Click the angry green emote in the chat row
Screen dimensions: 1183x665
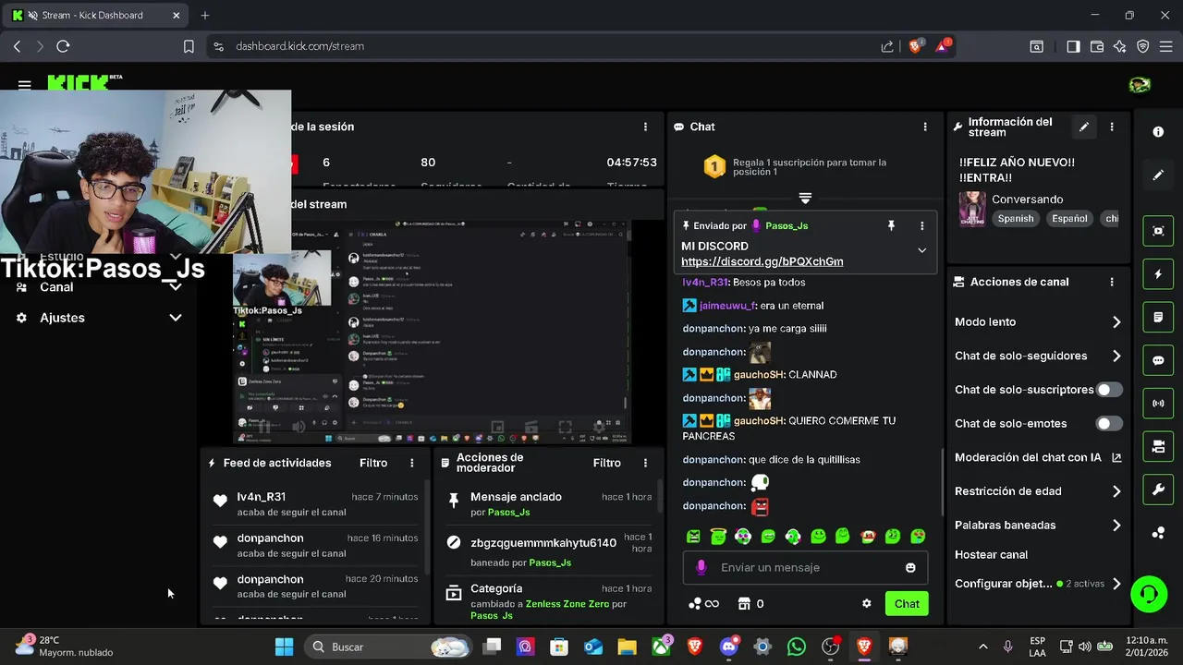693,536
